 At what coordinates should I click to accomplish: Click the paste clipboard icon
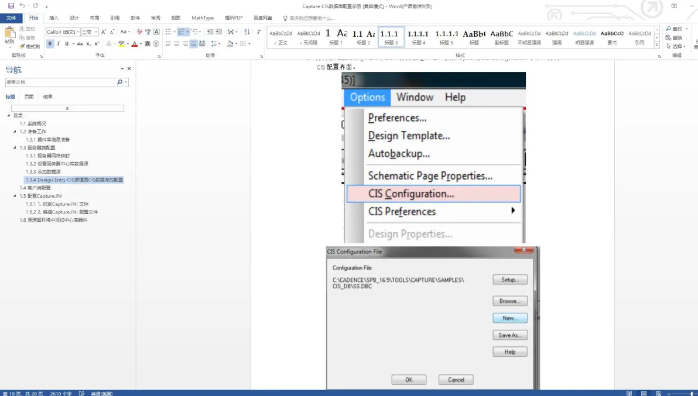[9, 33]
